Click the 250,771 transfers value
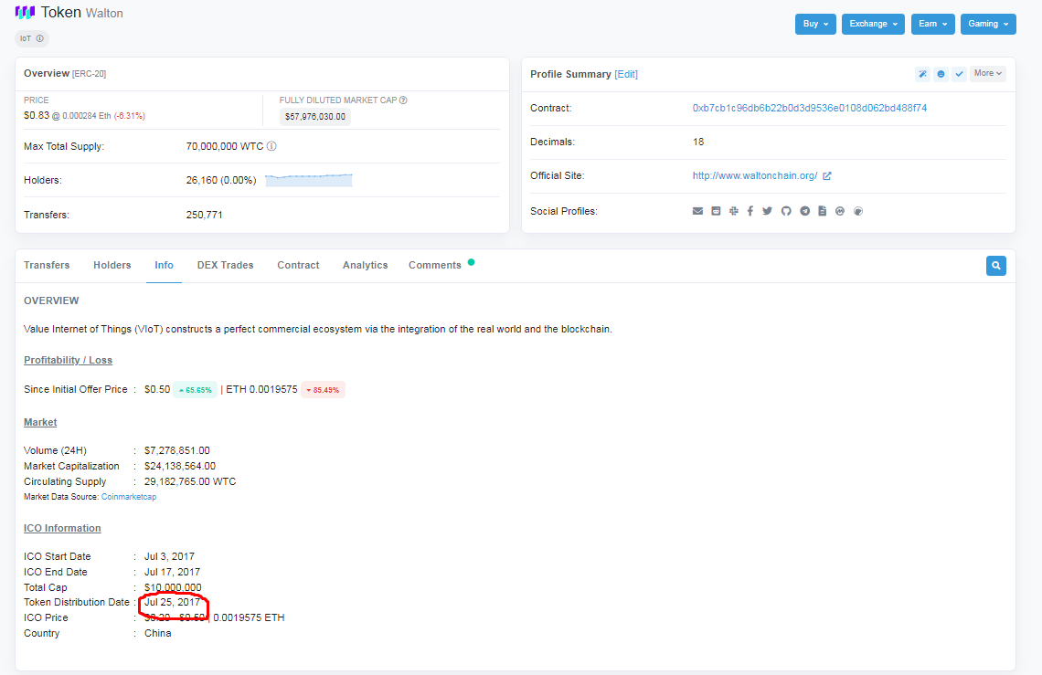Viewport: 1042px width, 675px height. click(x=205, y=216)
